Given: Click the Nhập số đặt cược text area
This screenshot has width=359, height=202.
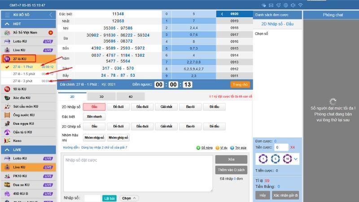Looking at the screenshot, I should (x=136, y=171).
